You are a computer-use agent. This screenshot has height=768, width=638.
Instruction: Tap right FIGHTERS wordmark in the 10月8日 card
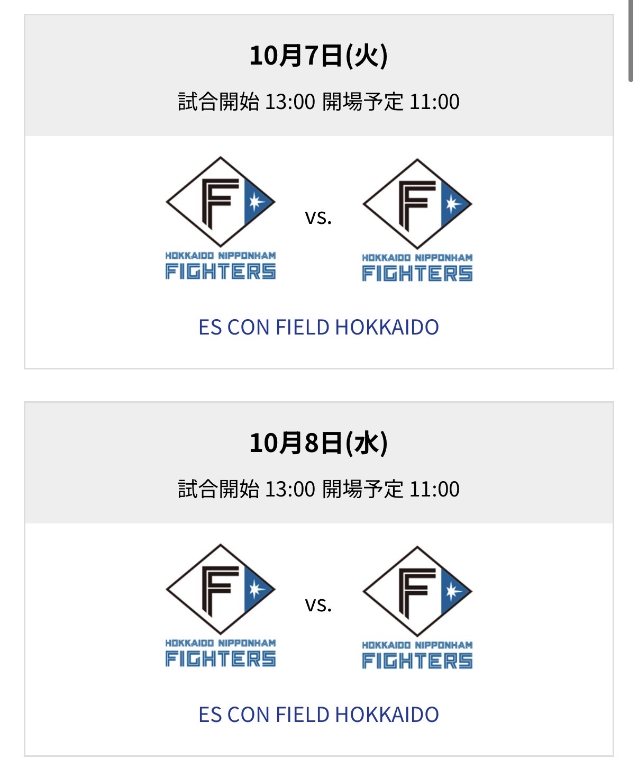click(x=417, y=661)
